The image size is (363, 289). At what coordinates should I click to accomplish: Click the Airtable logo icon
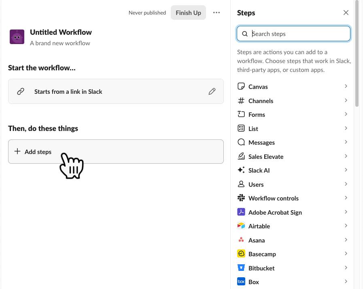pyautogui.click(x=241, y=226)
